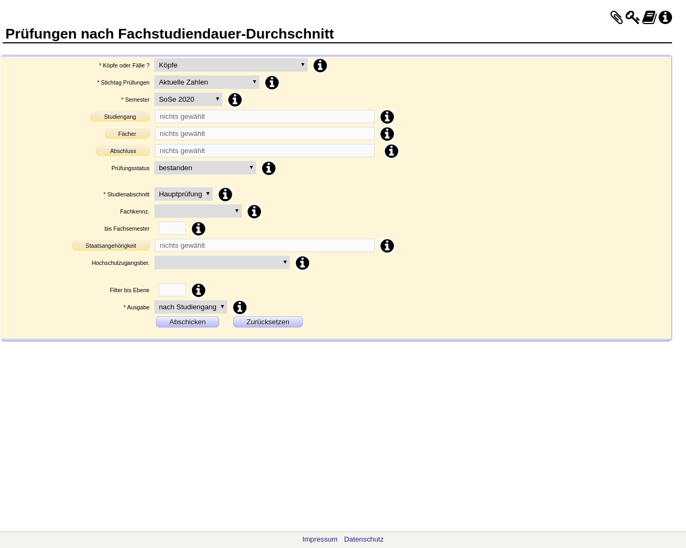The image size is (686, 548).
Task: Show info for Hochschulzugangsber. field
Action: [302, 263]
